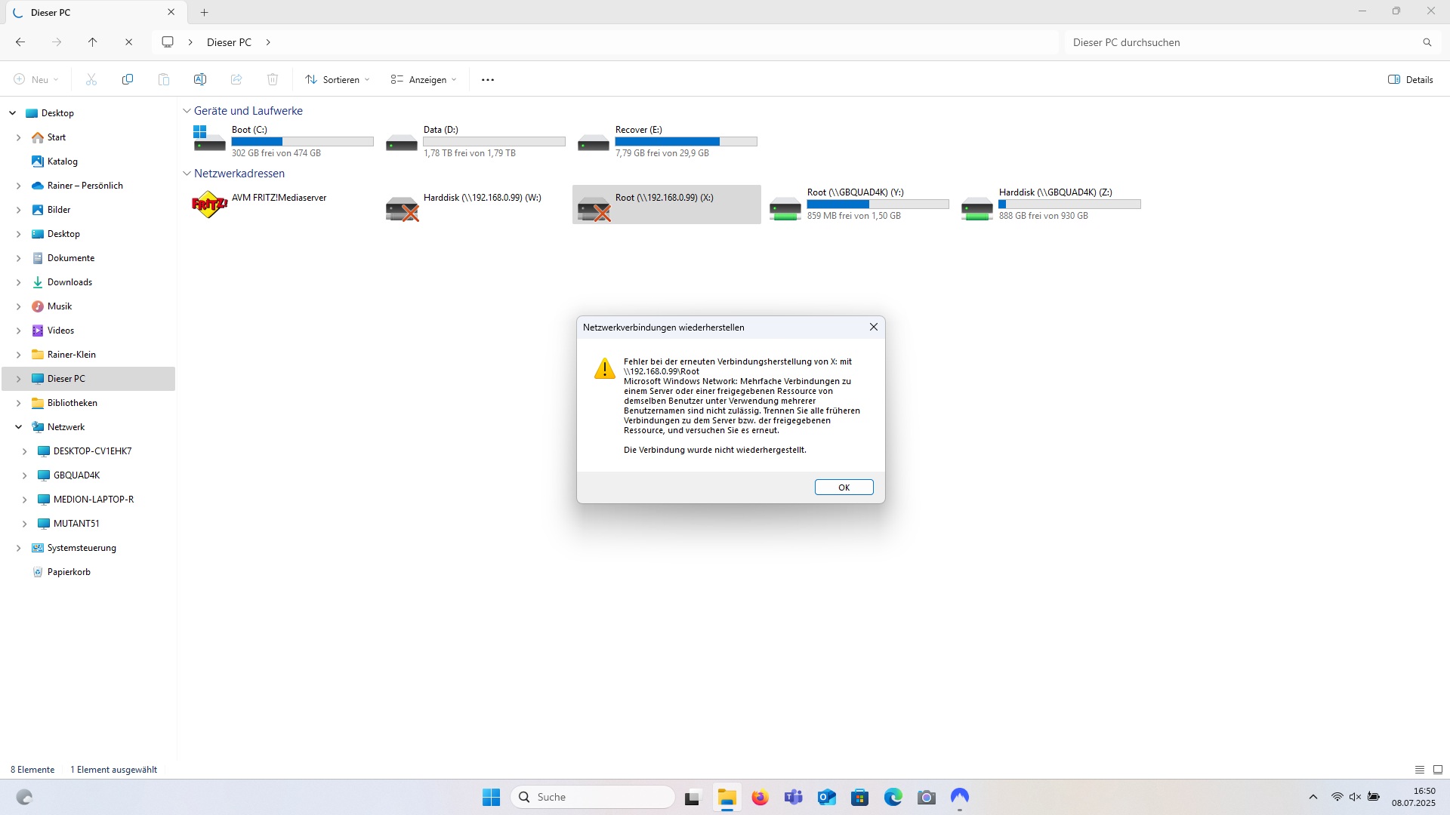The width and height of the screenshot is (1450, 815).
Task: Switch to details list view in status bar
Action: pos(1419,770)
